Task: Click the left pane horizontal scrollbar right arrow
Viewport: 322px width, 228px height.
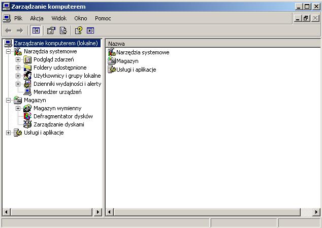Action: pyautogui.click(x=99, y=212)
